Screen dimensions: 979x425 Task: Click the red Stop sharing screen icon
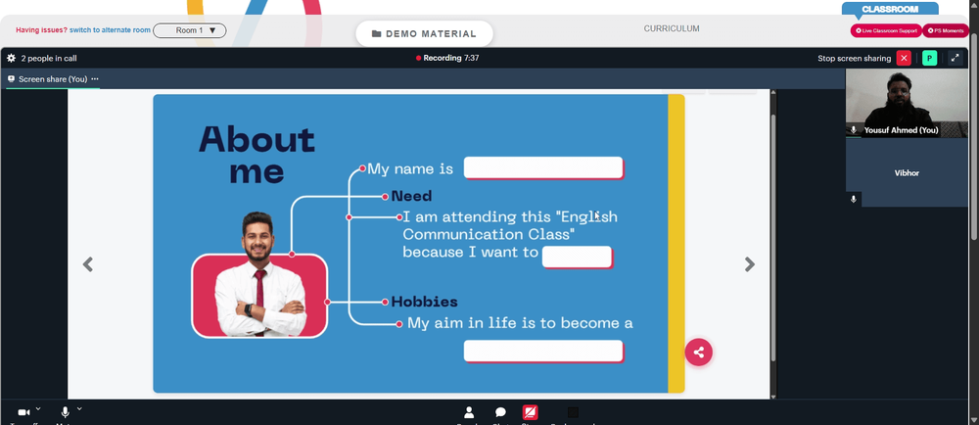(x=530, y=412)
